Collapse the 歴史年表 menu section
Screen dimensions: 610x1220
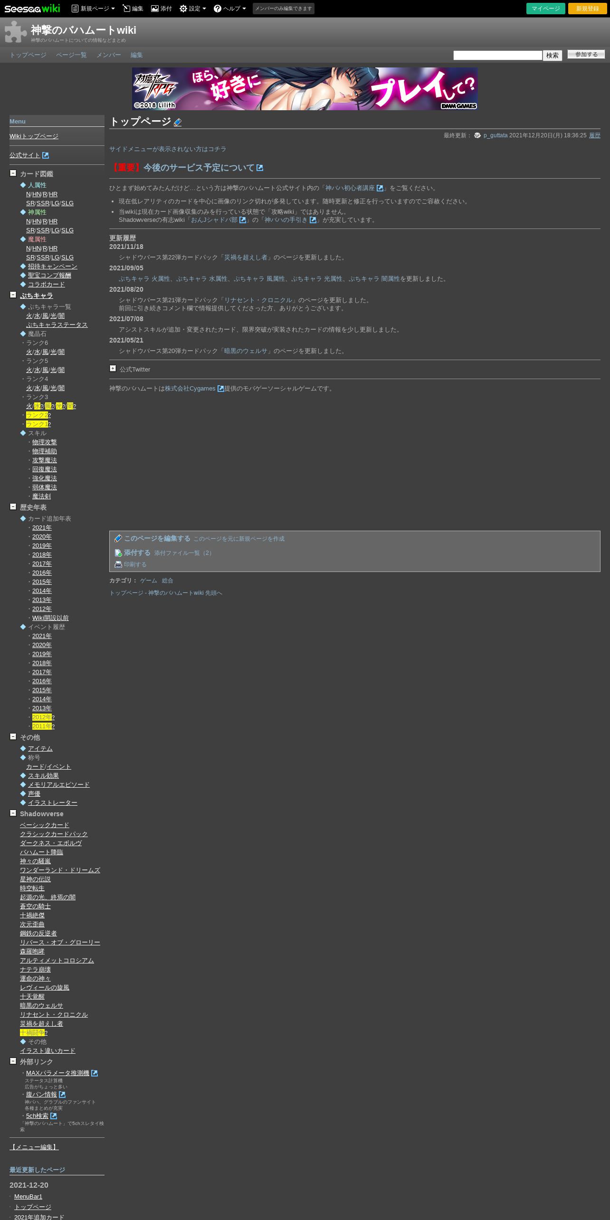[x=13, y=507]
